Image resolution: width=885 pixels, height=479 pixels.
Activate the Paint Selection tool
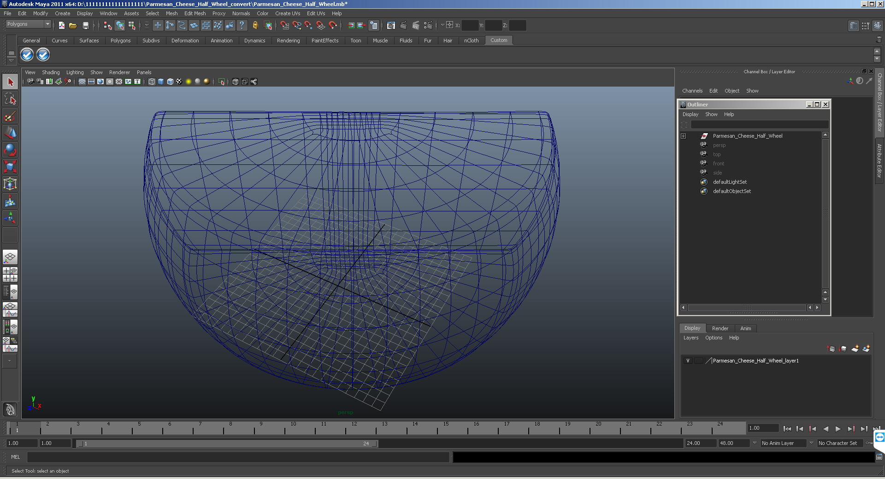pos(10,116)
